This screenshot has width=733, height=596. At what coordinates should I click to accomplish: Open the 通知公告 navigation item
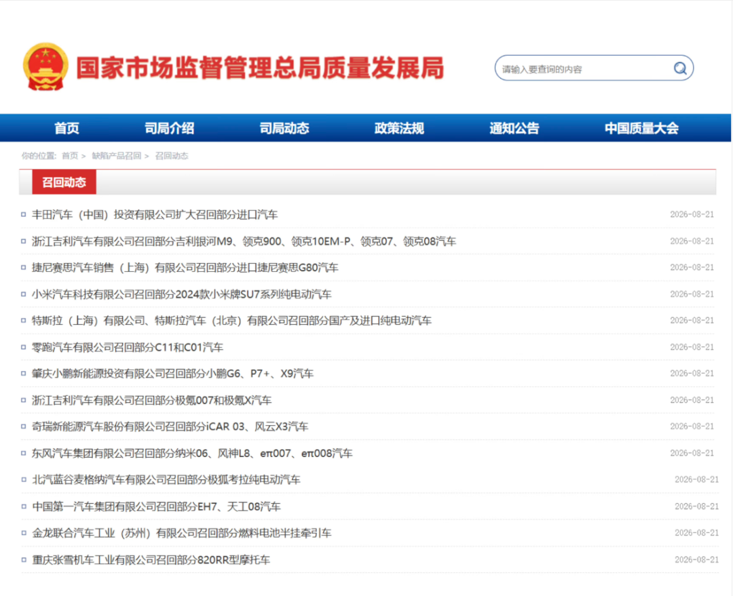(x=514, y=128)
